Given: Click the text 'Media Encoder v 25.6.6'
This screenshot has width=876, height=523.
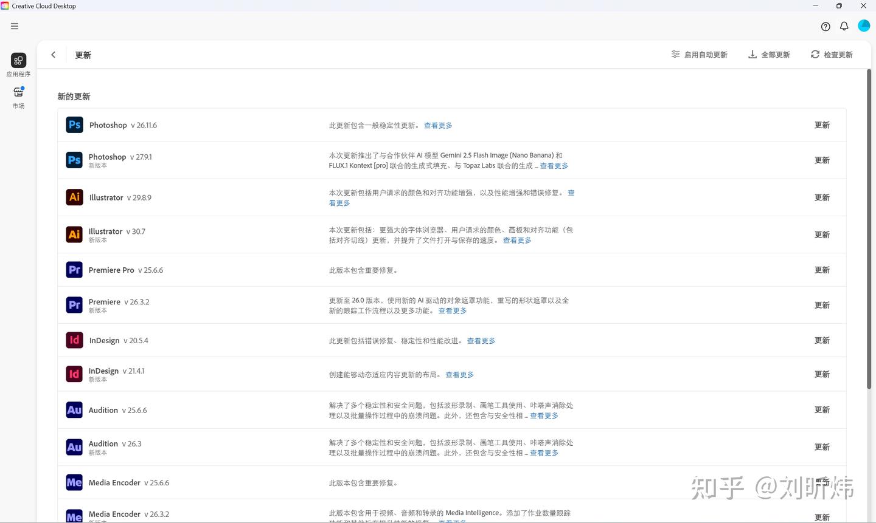Looking at the screenshot, I should tap(129, 483).
